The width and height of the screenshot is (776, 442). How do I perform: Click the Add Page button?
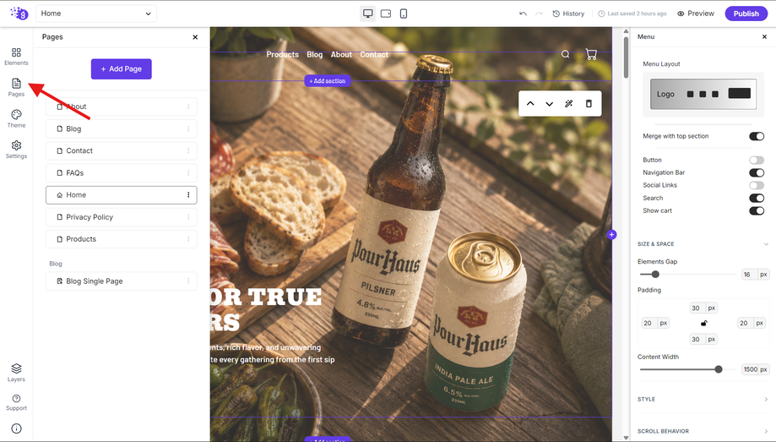pyautogui.click(x=122, y=68)
